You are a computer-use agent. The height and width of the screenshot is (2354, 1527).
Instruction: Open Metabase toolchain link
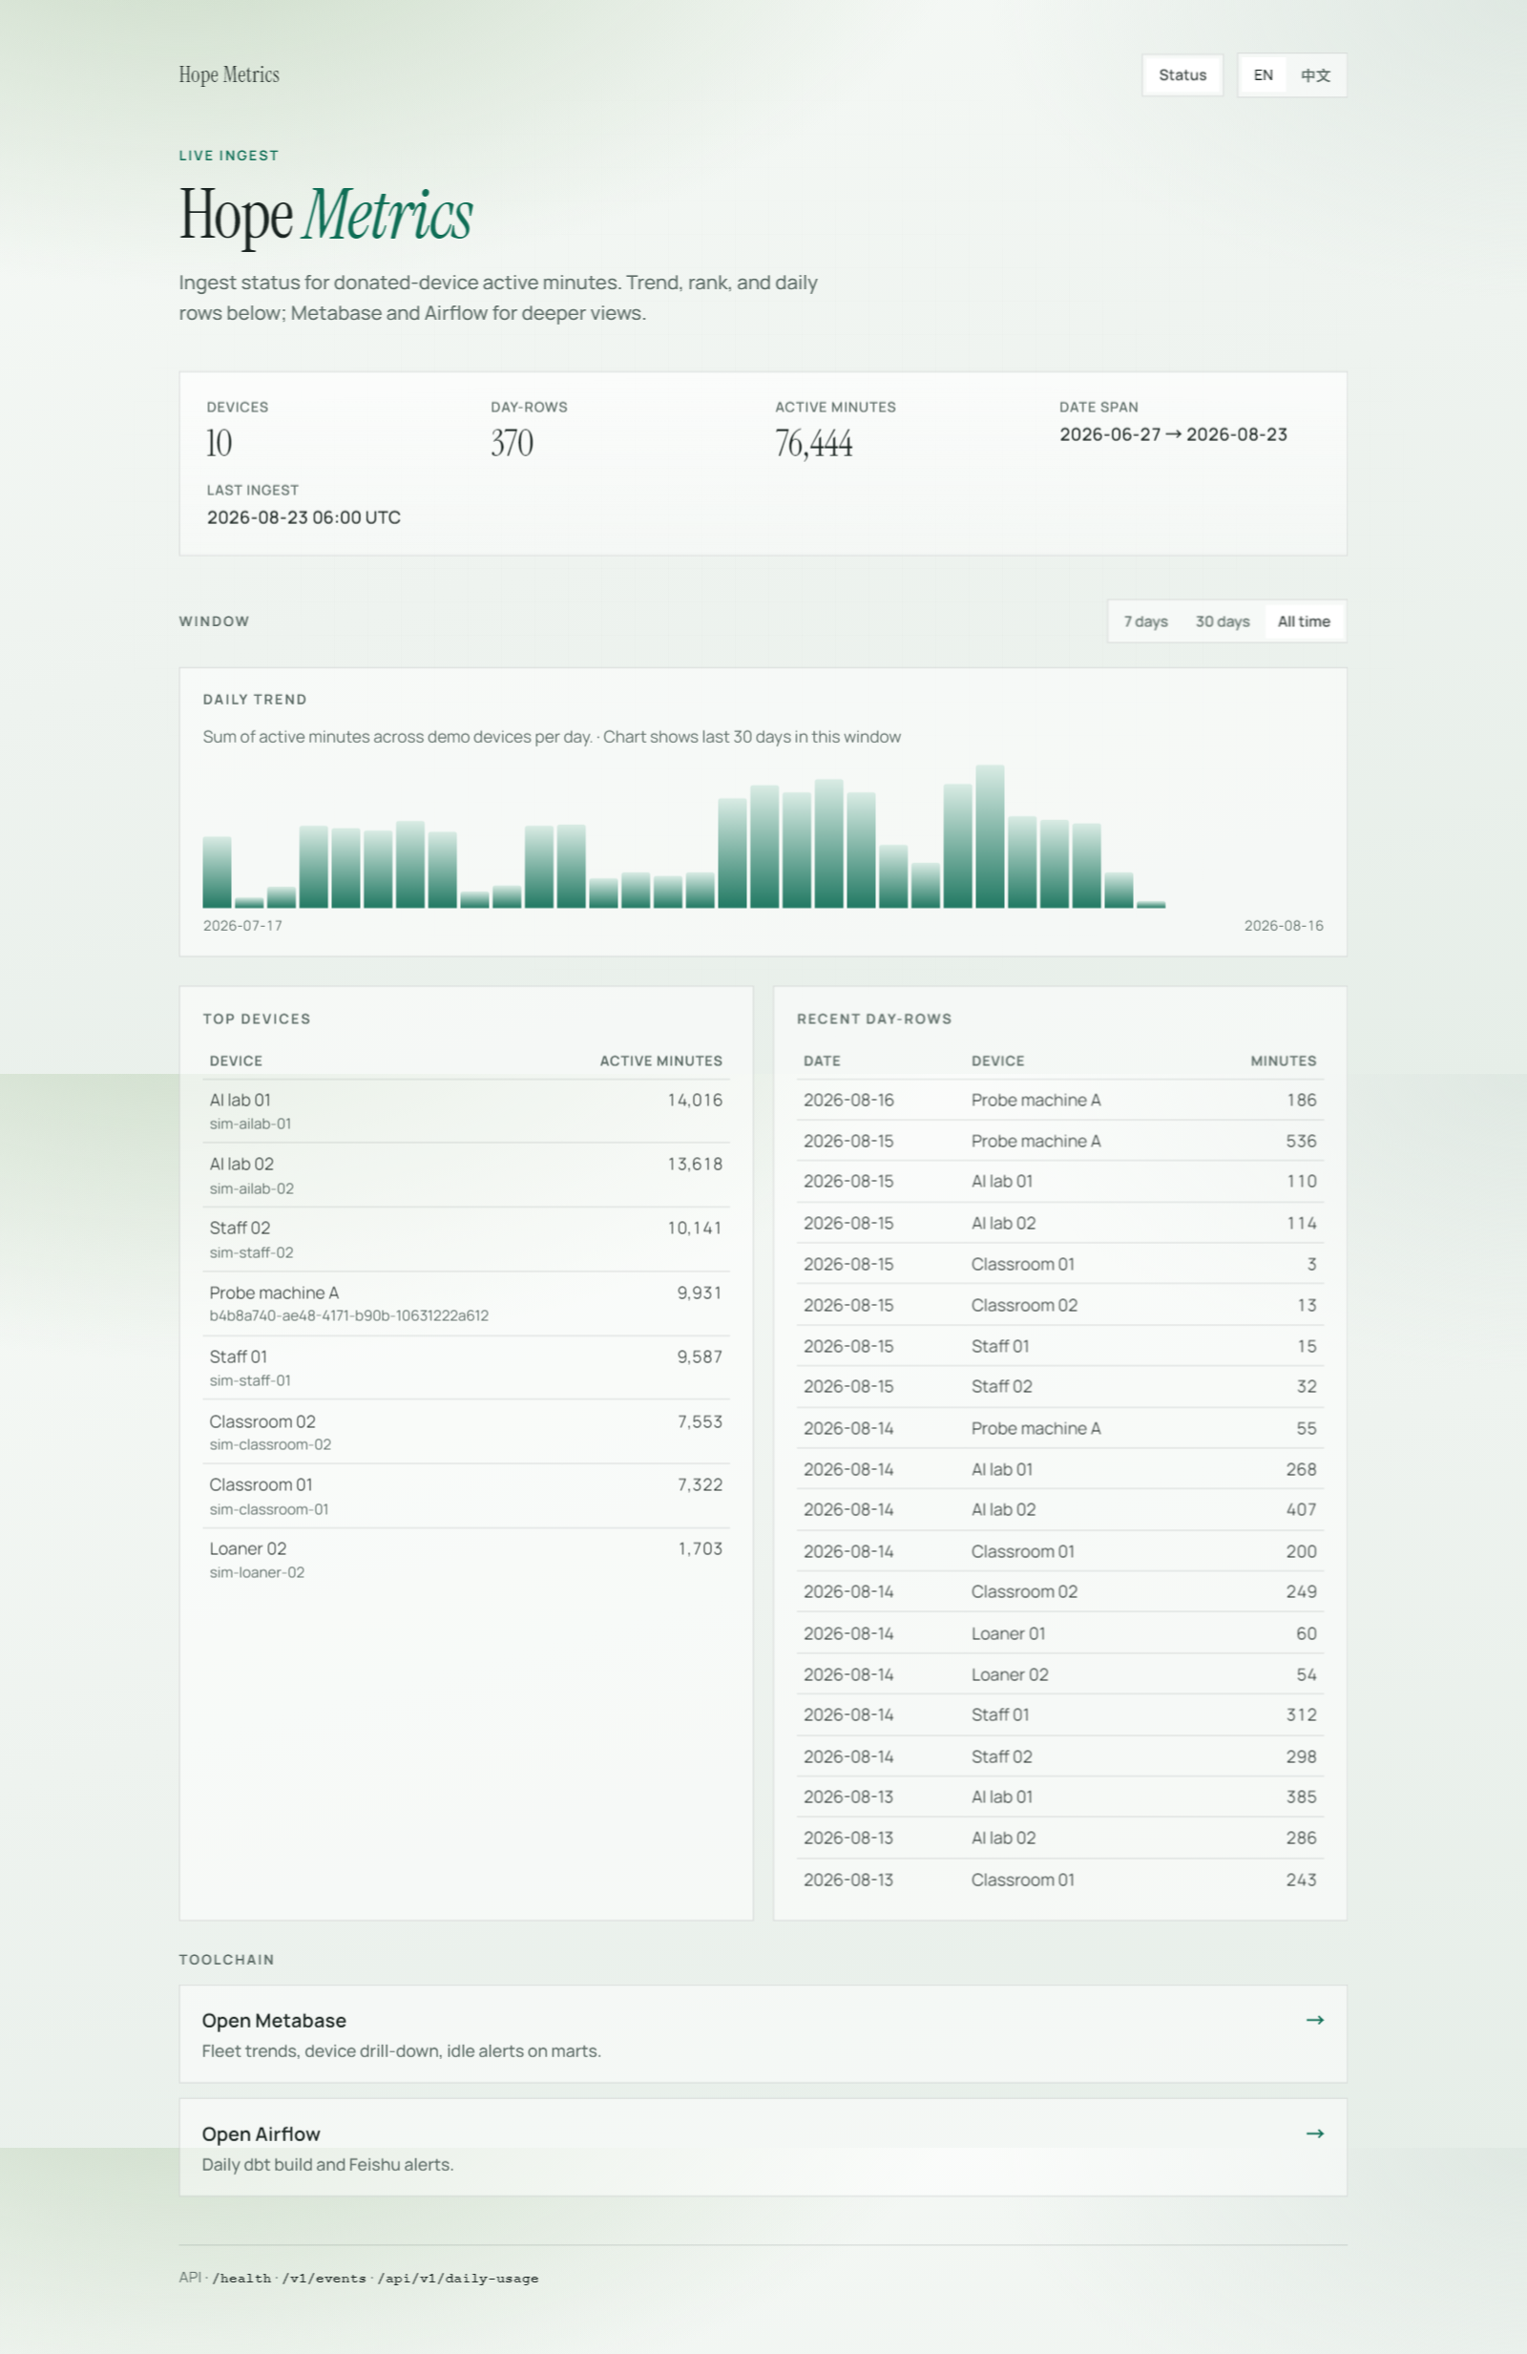pos(763,2033)
